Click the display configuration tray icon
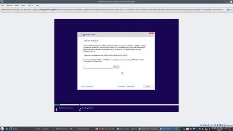233x131 pixels. coord(206,129)
